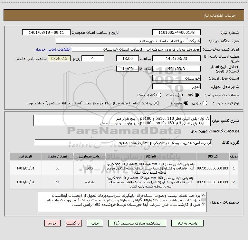Select the 'خدمت' radio button
Image resolution: width=248 pixels, height=240 pixels.
[180, 95]
